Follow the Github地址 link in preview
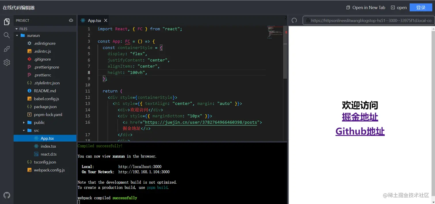This screenshot has height=204, width=435. tap(360, 131)
